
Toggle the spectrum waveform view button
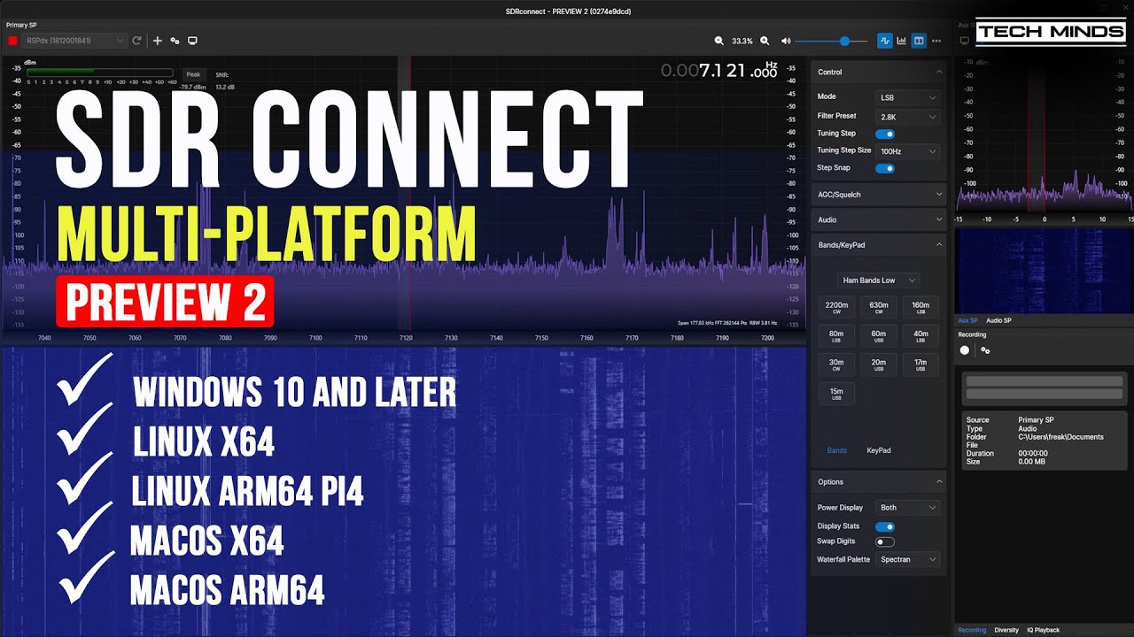point(885,41)
